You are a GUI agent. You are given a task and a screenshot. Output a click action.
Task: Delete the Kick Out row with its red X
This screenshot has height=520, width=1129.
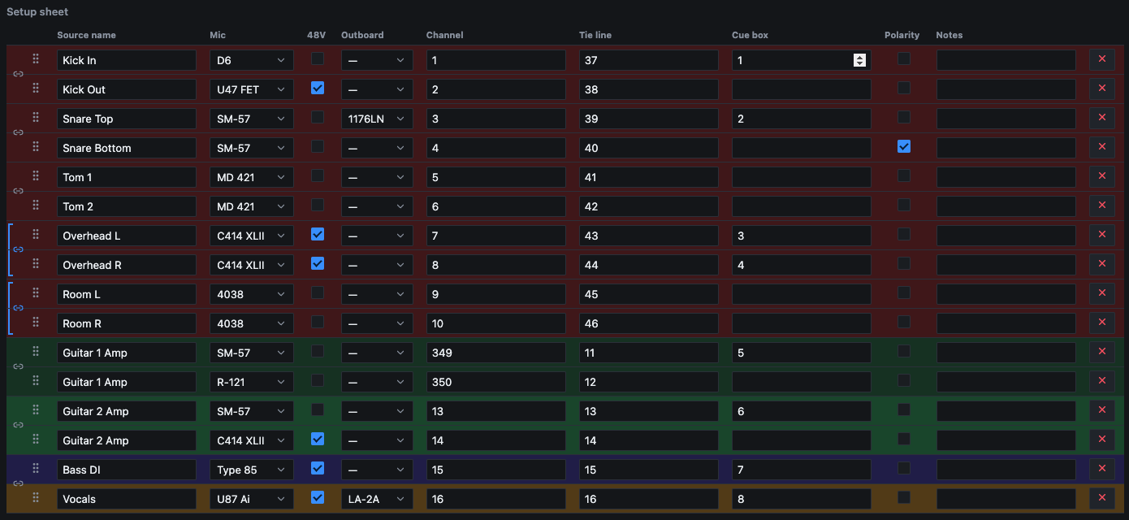tap(1102, 89)
